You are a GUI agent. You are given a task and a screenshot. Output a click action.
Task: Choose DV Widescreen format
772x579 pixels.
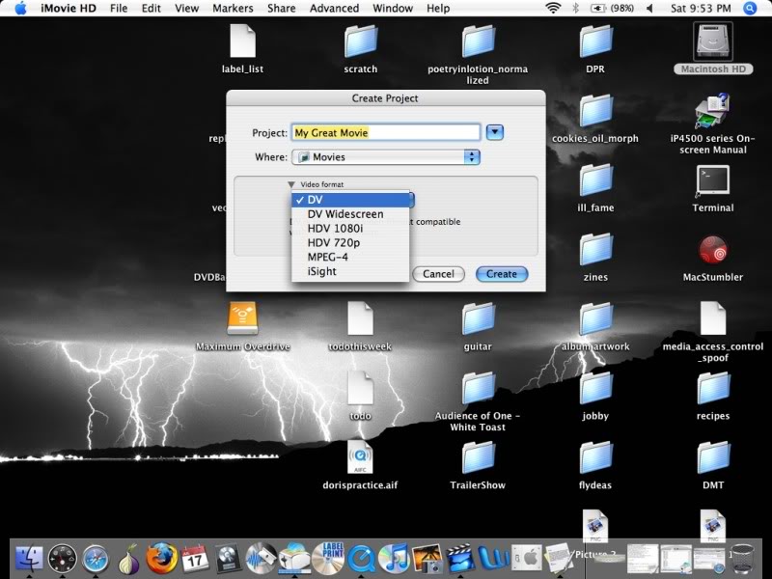[x=350, y=214]
